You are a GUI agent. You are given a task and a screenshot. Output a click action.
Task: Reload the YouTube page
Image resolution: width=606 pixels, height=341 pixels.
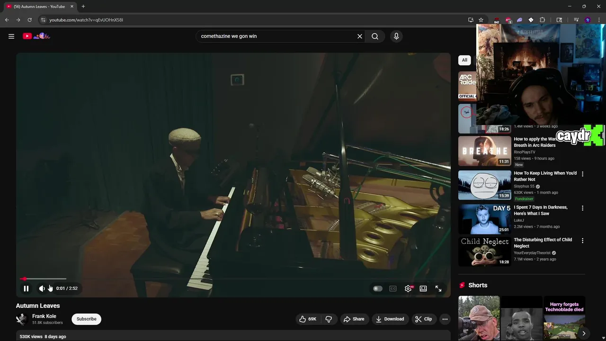[x=29, y=20]
